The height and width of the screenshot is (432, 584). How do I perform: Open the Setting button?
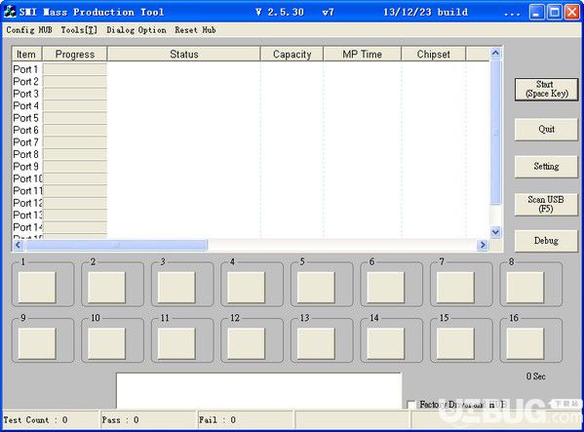point(546,167)
